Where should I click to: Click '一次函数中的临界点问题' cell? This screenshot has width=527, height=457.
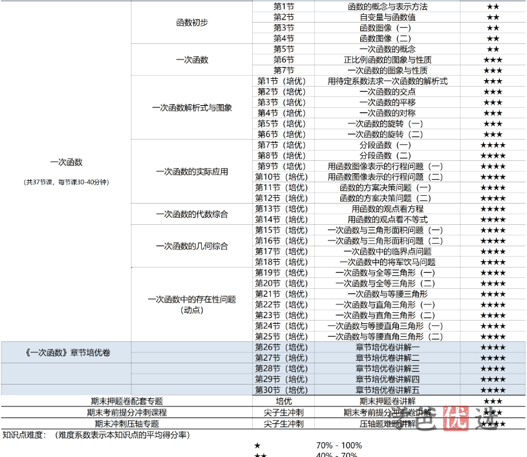pos(387,251)
